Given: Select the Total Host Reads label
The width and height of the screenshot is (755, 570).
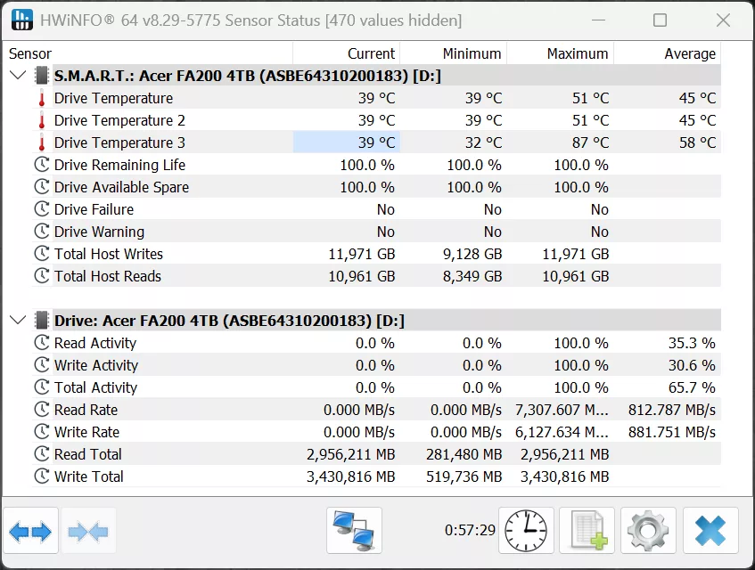Looking at the screenshot, I should 107,276.
